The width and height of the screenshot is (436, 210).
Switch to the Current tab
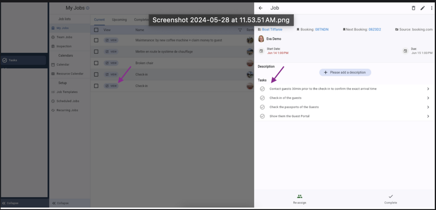point(100,20)
